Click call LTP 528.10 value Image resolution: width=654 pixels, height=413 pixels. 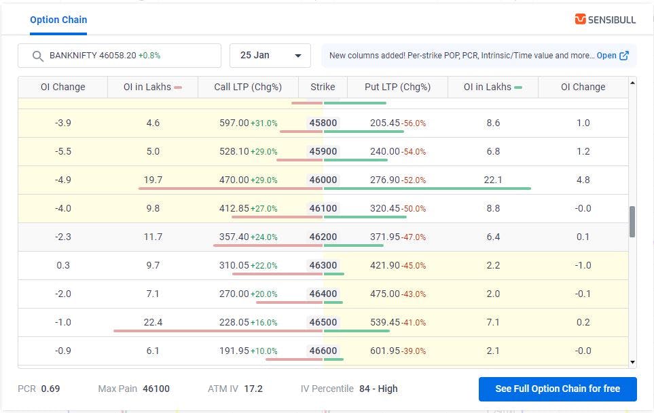point(234,151)
